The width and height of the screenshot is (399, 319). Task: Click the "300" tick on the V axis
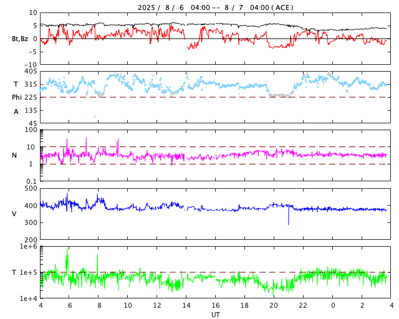coord(31,222)
